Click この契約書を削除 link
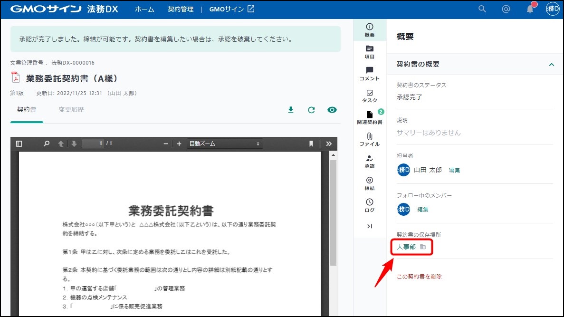The width and height of the screenshot is (564, 317). point(419,276)
